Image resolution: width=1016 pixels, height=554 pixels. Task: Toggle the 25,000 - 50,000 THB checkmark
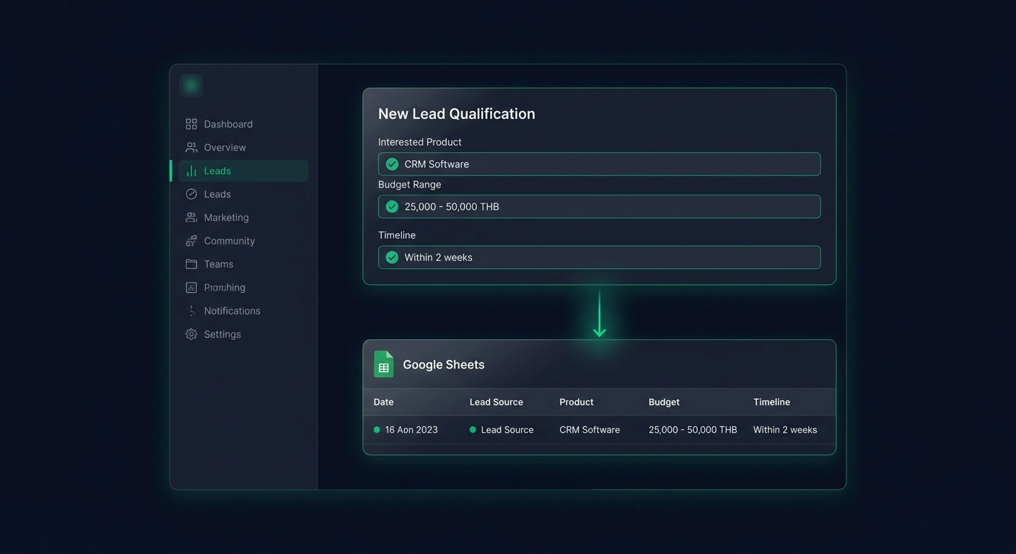(x=392, y=206)
